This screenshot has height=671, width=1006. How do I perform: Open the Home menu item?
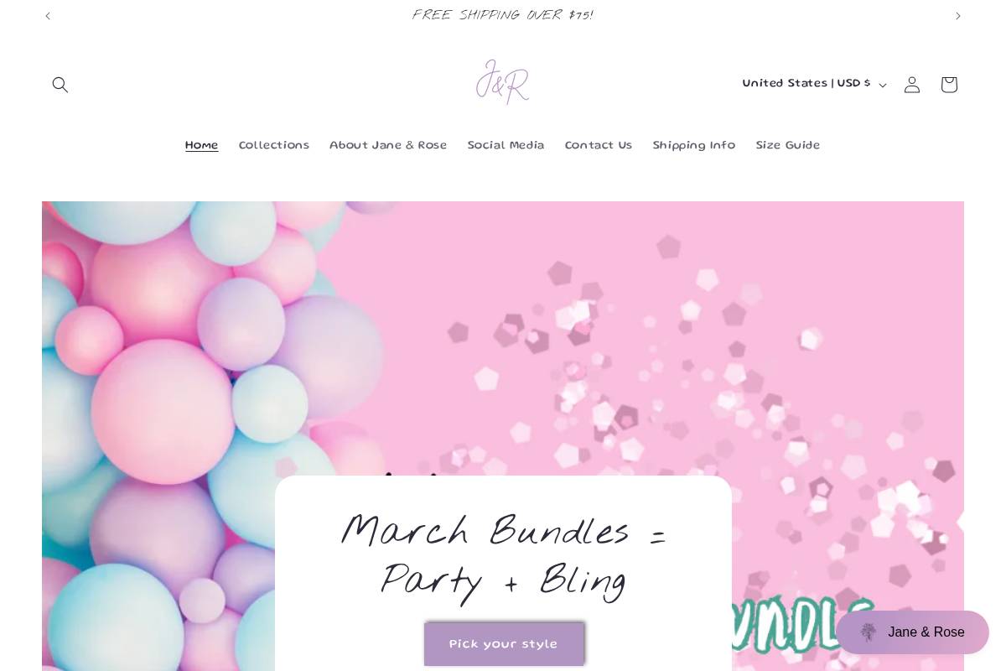(202, 146)
